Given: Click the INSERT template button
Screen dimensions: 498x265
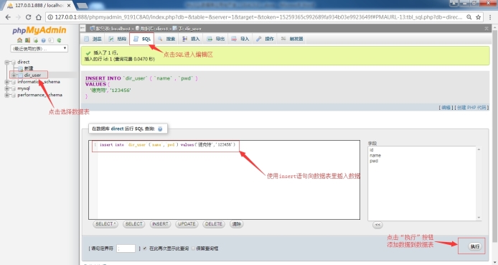Looking at the screenshot, I should [160, 224].
